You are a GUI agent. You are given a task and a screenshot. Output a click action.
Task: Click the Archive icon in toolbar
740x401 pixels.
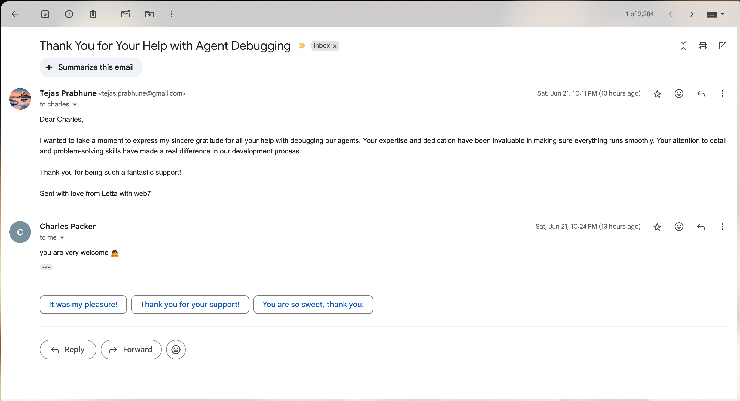tap(45, 14)
